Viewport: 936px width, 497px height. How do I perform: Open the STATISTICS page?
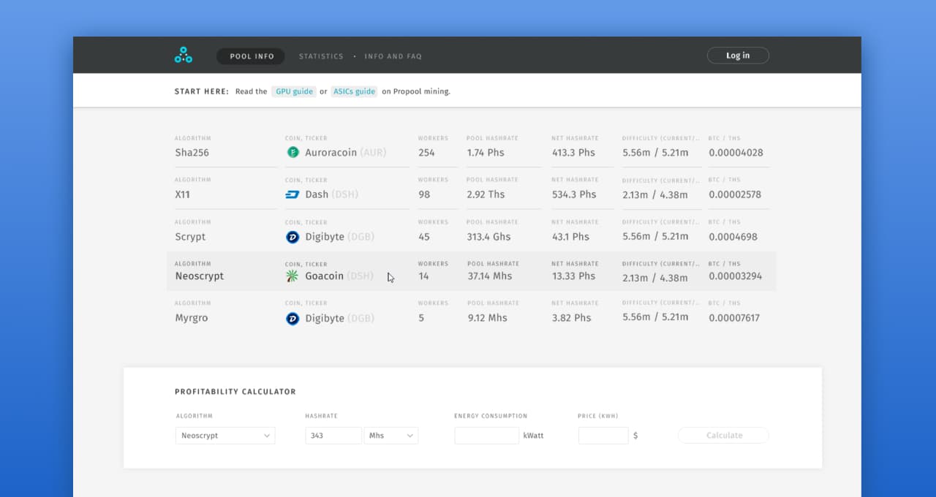click(321, 56)
